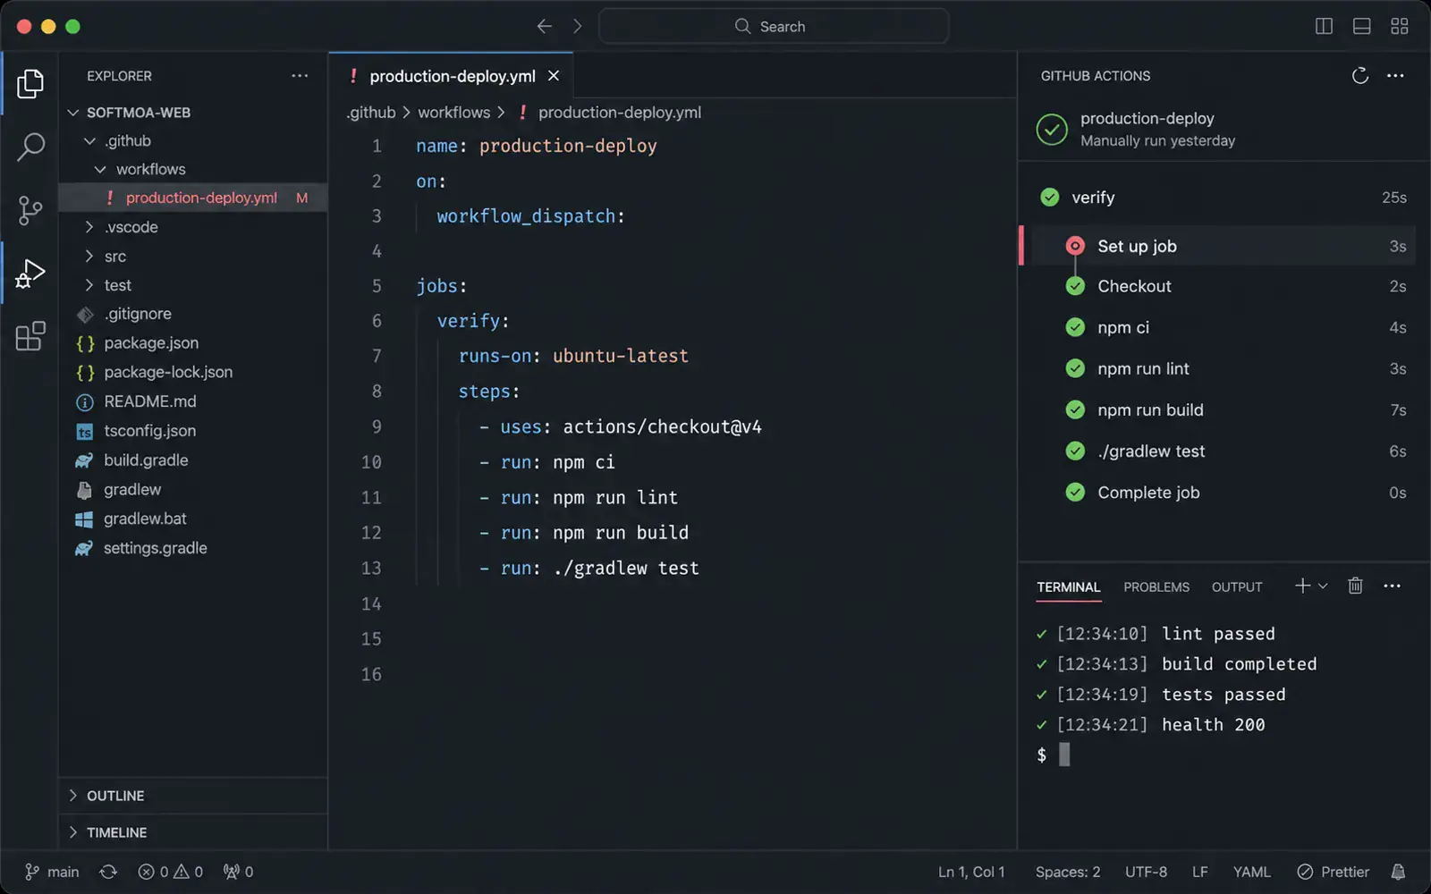1431x894 pixels.
Task: Select the production-deploy.yml editor tab
Action: (x=452, y=76)
